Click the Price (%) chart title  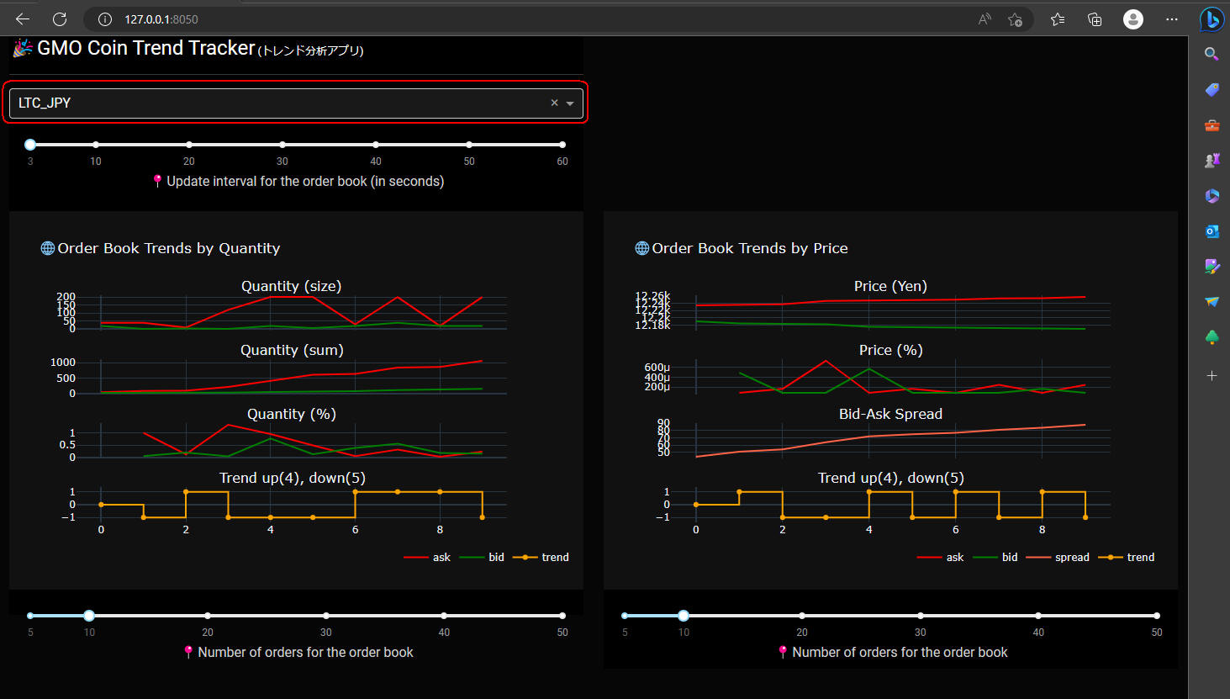890,350
